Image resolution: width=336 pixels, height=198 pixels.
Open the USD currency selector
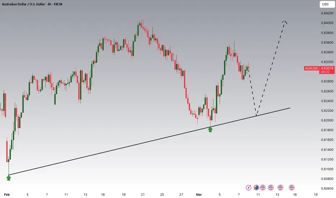(x=327, y=4)
